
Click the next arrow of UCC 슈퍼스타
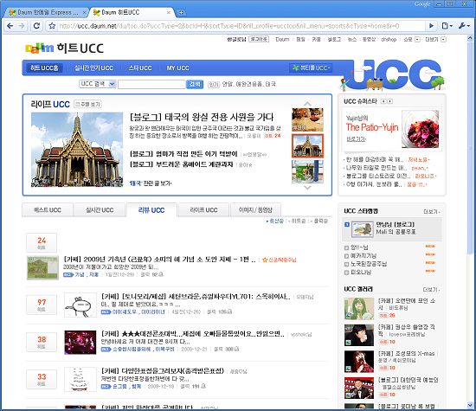click(389, 101)
